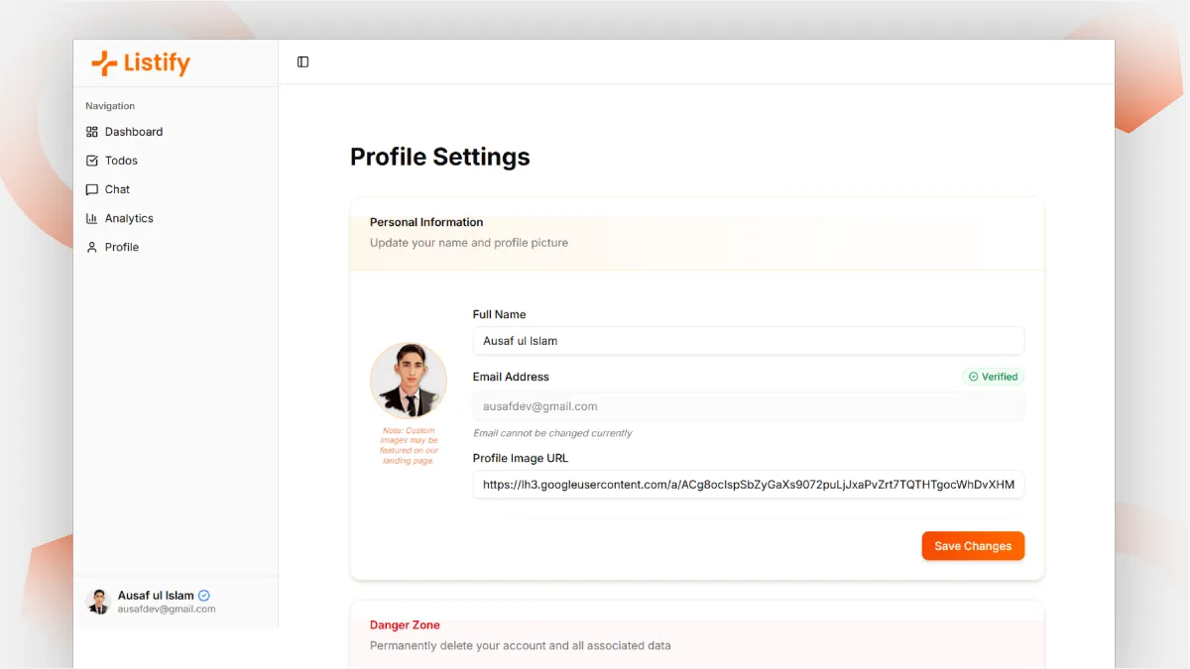Viewport: 1190px width, 669px height.
Task: Click the small avatar in sidebar footer
Action: click(x=98, y=602)
